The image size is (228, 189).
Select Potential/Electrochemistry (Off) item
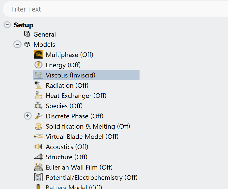click(91, 177)
